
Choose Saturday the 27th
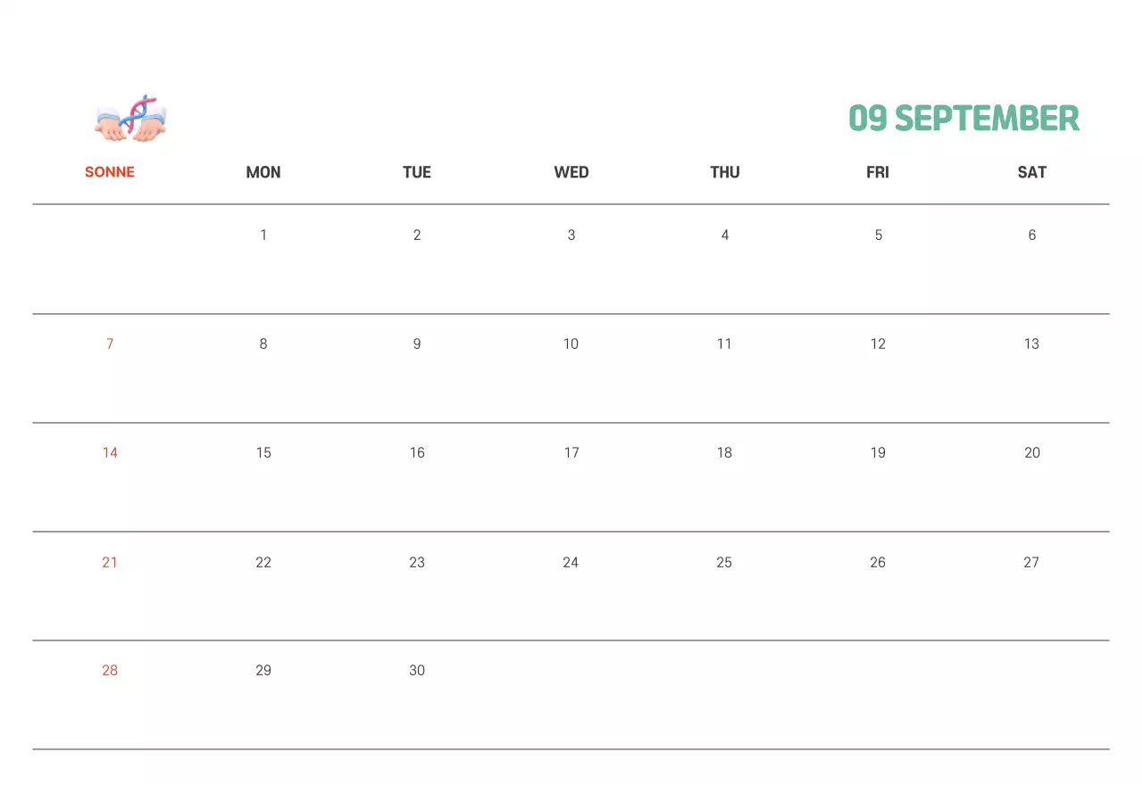1031,562
